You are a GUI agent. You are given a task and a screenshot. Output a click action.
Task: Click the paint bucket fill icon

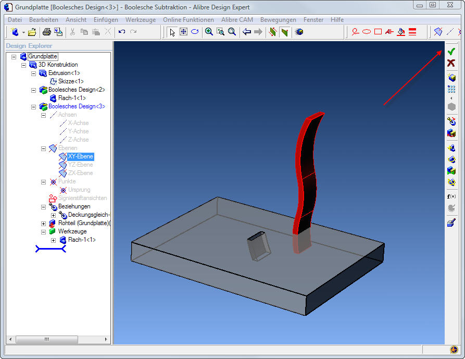point(401,32)
